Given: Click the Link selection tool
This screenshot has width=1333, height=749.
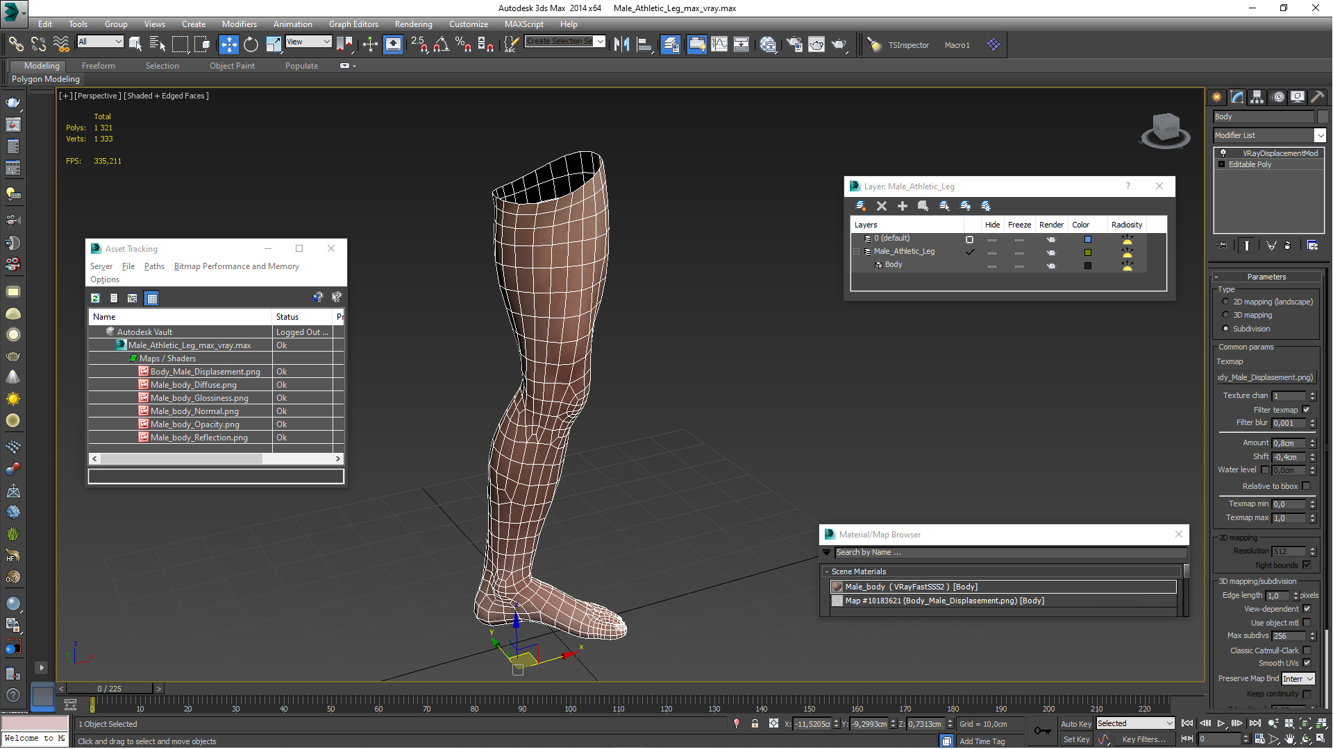Looking at the screenshot, I should point(15,44).
